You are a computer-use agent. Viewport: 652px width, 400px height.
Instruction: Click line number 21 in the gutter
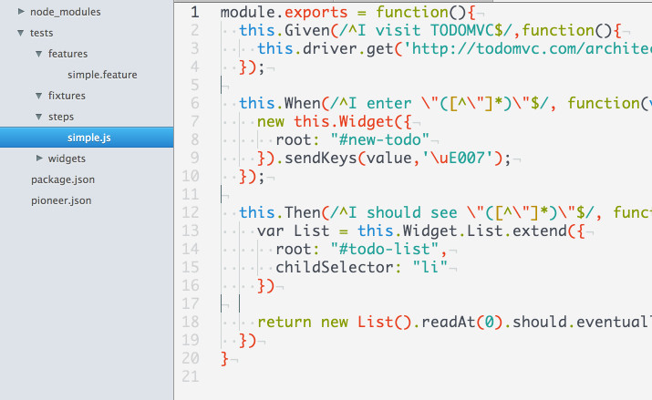191,376
